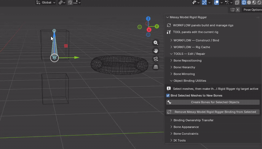
Task: Click the info icon beside select meshes hint
Action: pos(169,89)
